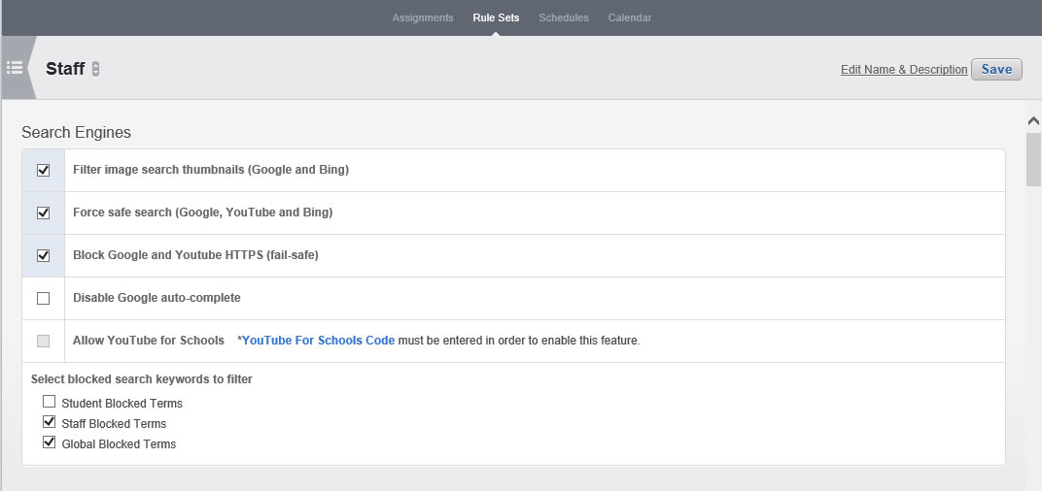Viewport: 1042px width, 491px height.
Task: Open the rule set list menu icon
Action: pyautogui.click(x=15, y=68)
